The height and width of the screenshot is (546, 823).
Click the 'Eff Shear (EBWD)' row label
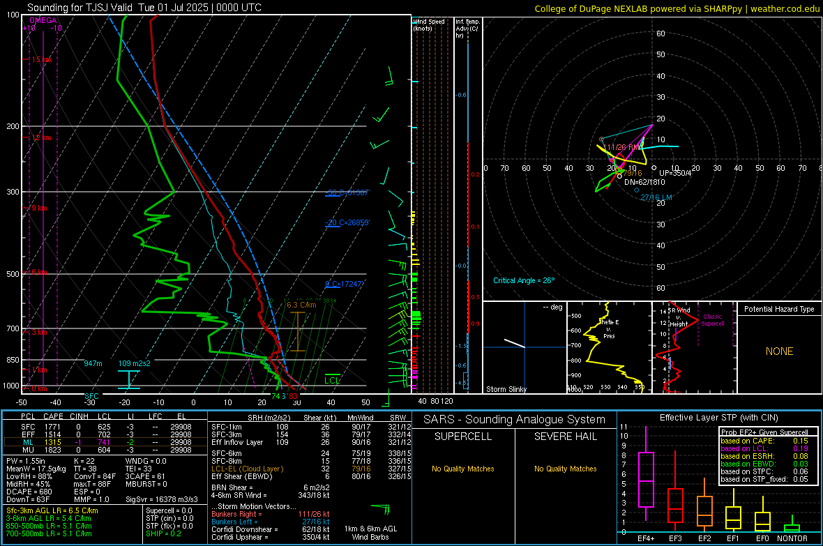coord(242,477)
